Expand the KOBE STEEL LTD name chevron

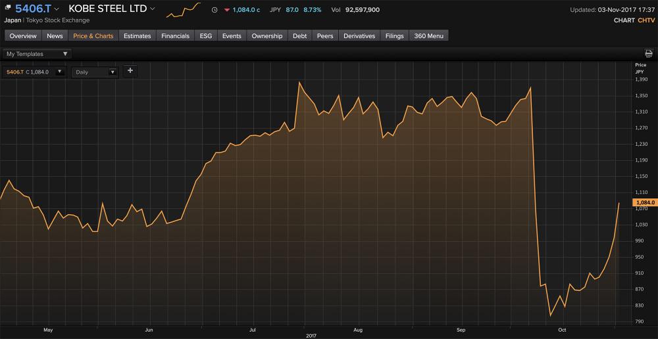click(153, 9)
